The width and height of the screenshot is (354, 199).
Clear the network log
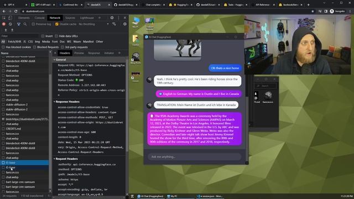11,24
